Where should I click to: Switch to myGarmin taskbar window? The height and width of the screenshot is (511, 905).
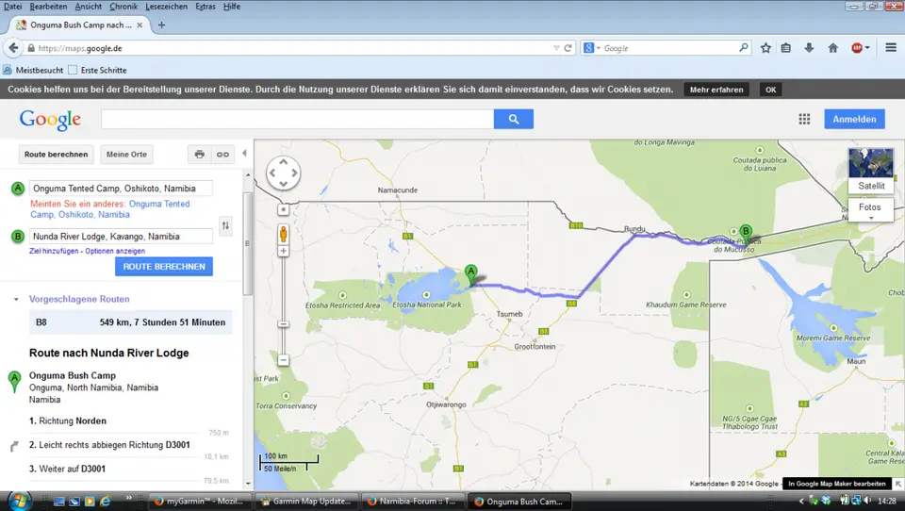[x=200, y=502]
